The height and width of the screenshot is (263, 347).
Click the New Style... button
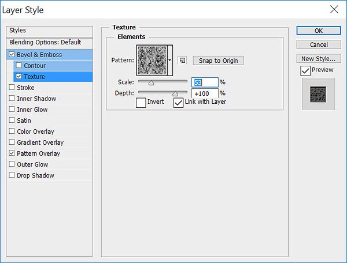point(319,59)
